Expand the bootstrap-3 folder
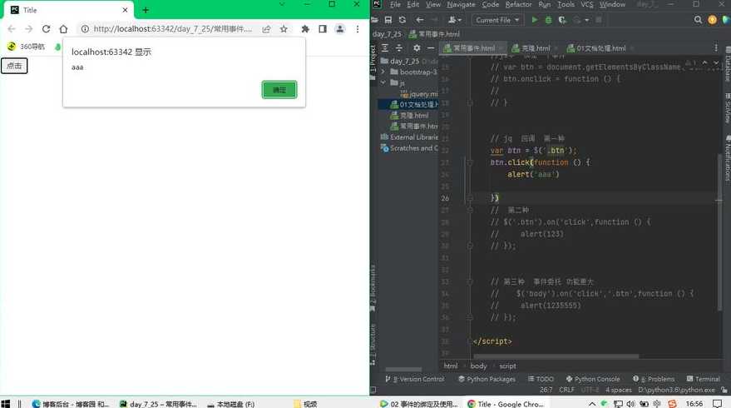731x408 pixels. (383, 72)
